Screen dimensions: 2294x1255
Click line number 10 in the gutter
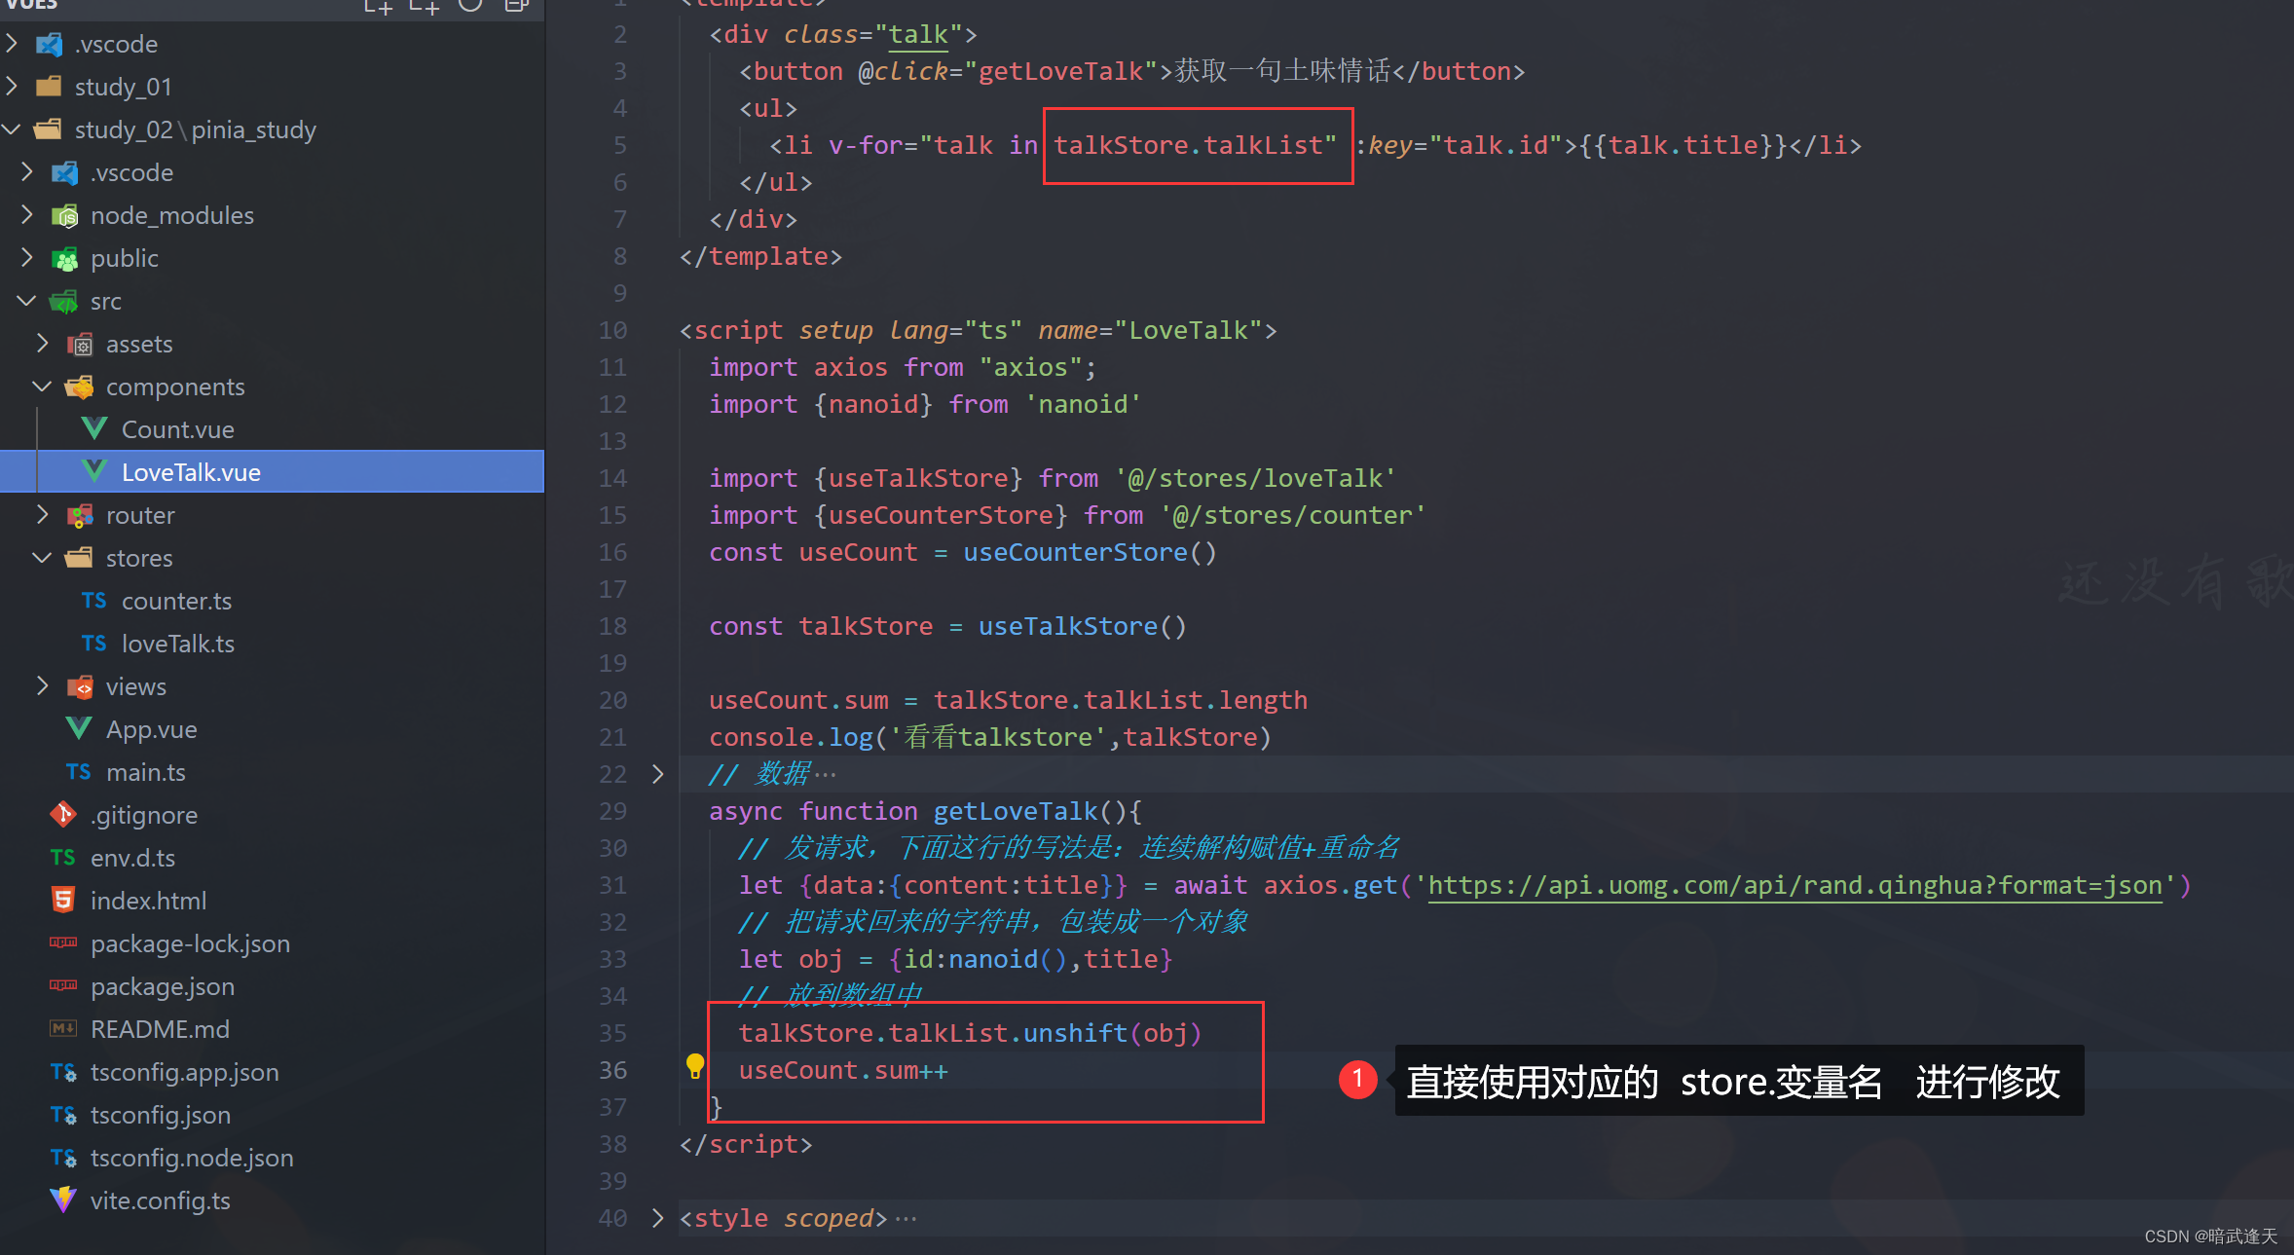pyautogui.click(x=612, y=330)
